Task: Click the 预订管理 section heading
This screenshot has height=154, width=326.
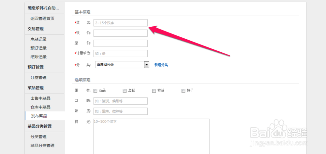Action: (36, 67)
